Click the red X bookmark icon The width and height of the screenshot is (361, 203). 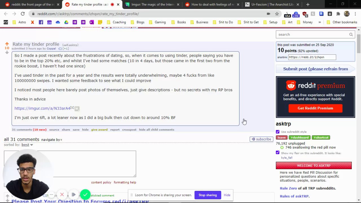tap(32, 22)
